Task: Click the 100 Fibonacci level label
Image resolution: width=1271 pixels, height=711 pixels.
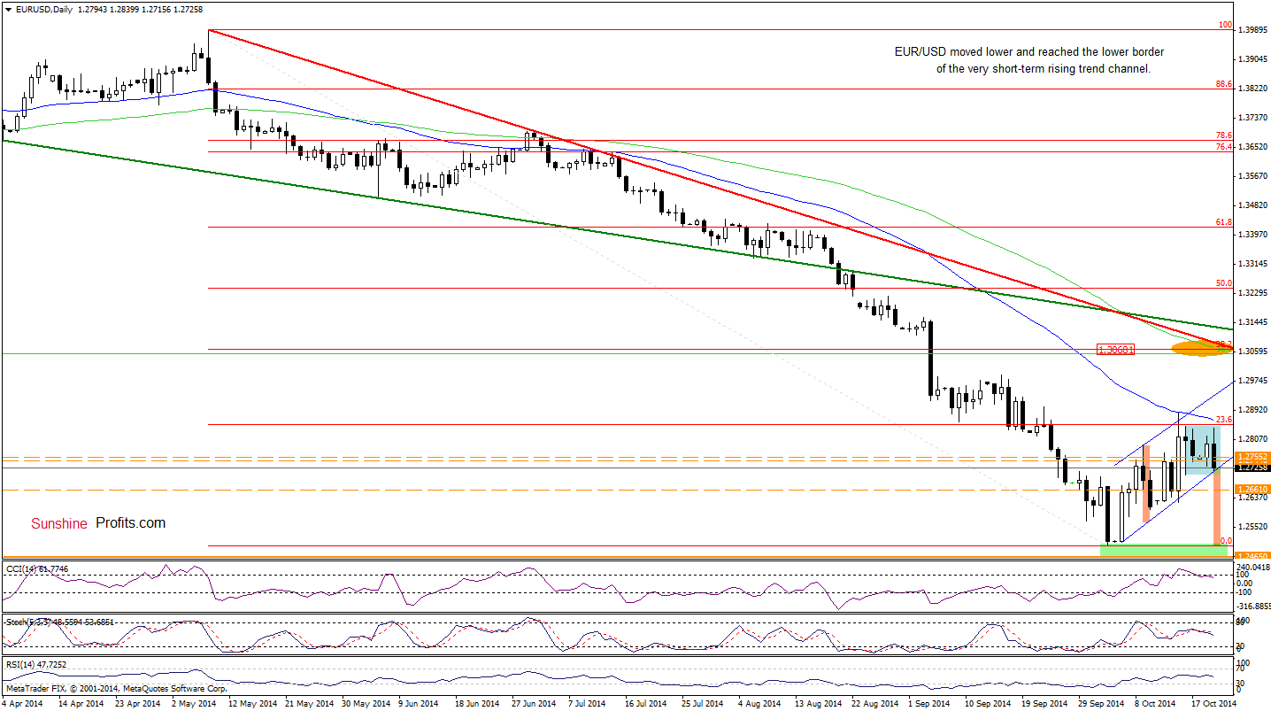Action: [x=1225, y=26]
